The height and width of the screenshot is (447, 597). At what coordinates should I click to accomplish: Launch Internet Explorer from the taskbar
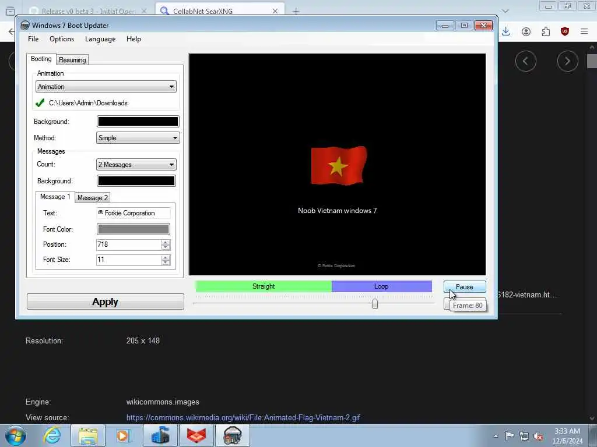tap(52, 435)
